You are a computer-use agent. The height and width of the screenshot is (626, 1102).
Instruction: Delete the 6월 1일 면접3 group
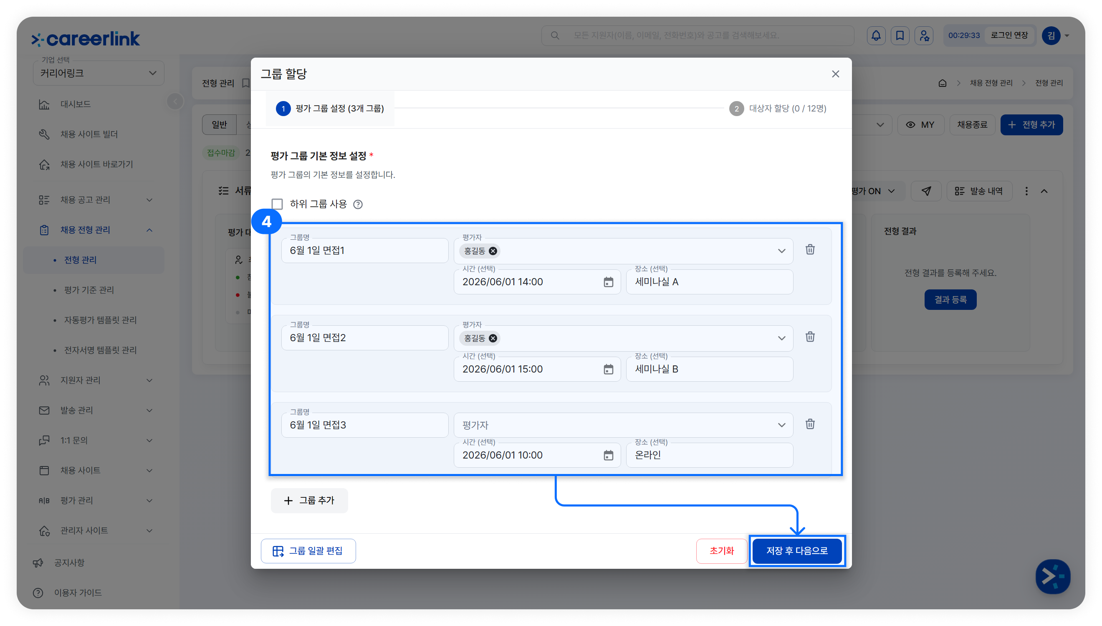810,424
